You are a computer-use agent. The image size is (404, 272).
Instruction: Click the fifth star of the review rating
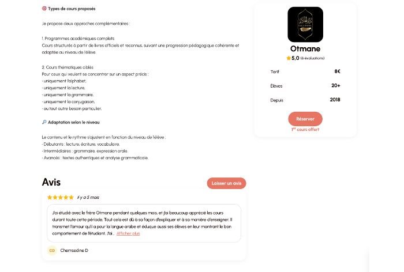tap(71, 198)
